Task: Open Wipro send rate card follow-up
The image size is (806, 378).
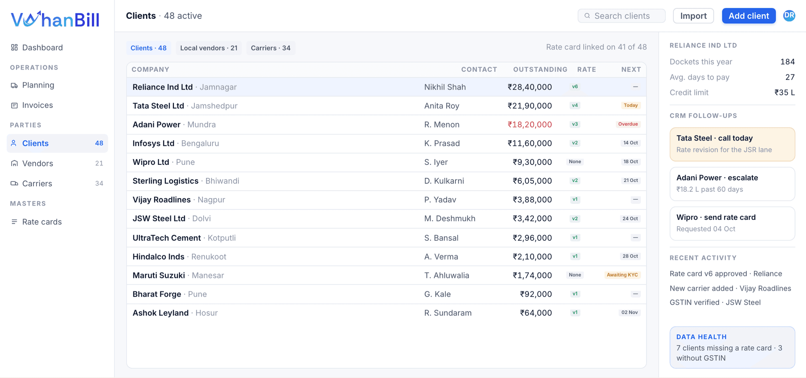Action: 732,224
